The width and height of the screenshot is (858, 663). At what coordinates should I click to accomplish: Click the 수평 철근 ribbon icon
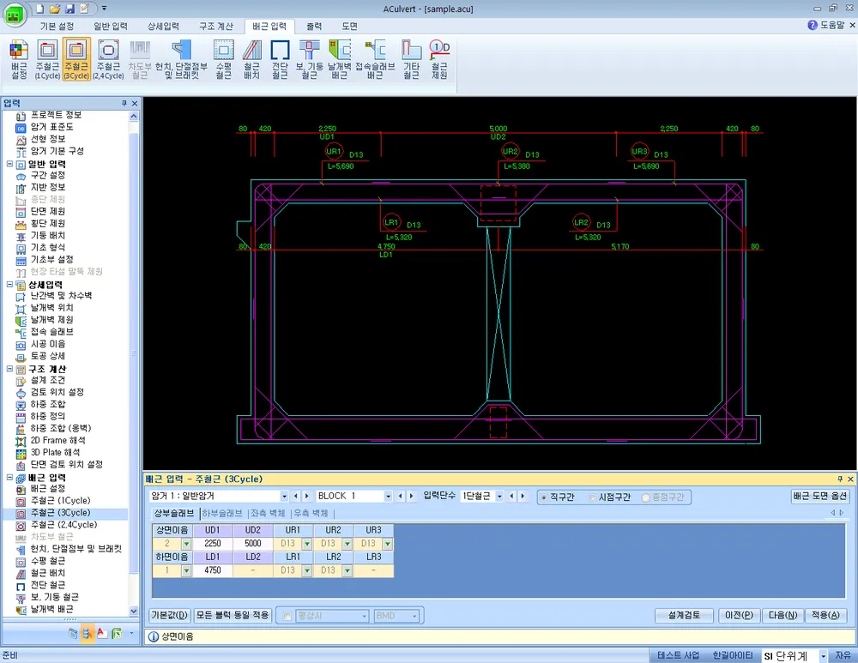[223, 60]
